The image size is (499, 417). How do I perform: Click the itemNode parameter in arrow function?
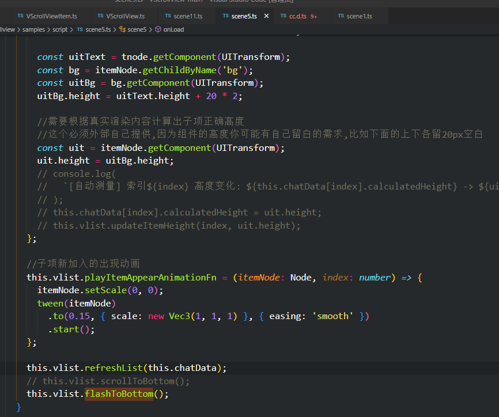[x=259, y=278]
